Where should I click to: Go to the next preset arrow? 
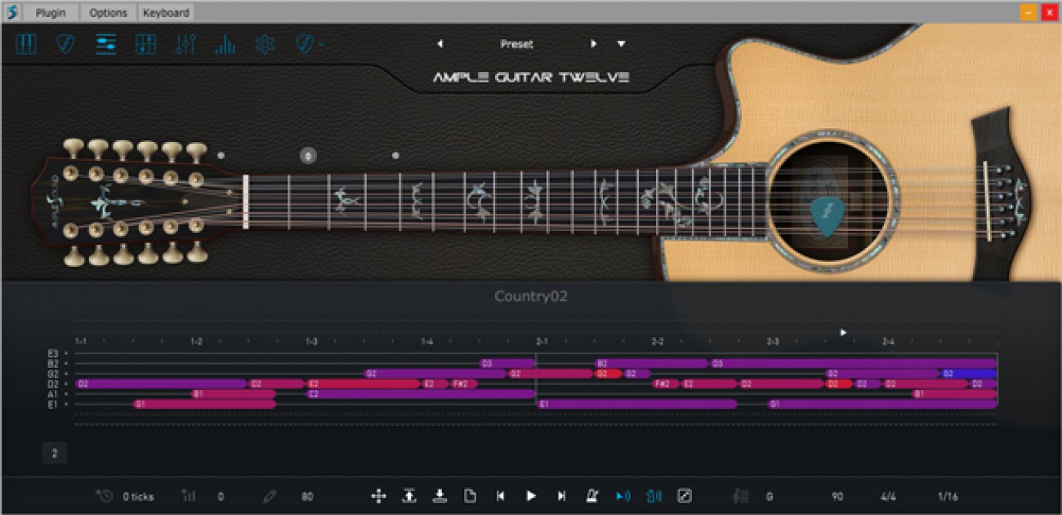pos(594,44)
